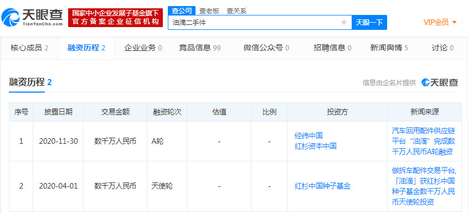Open the 竞品信息 99 tab
Image resolution: width=468 pixels, height=214 pixels.
click(200, 48)
